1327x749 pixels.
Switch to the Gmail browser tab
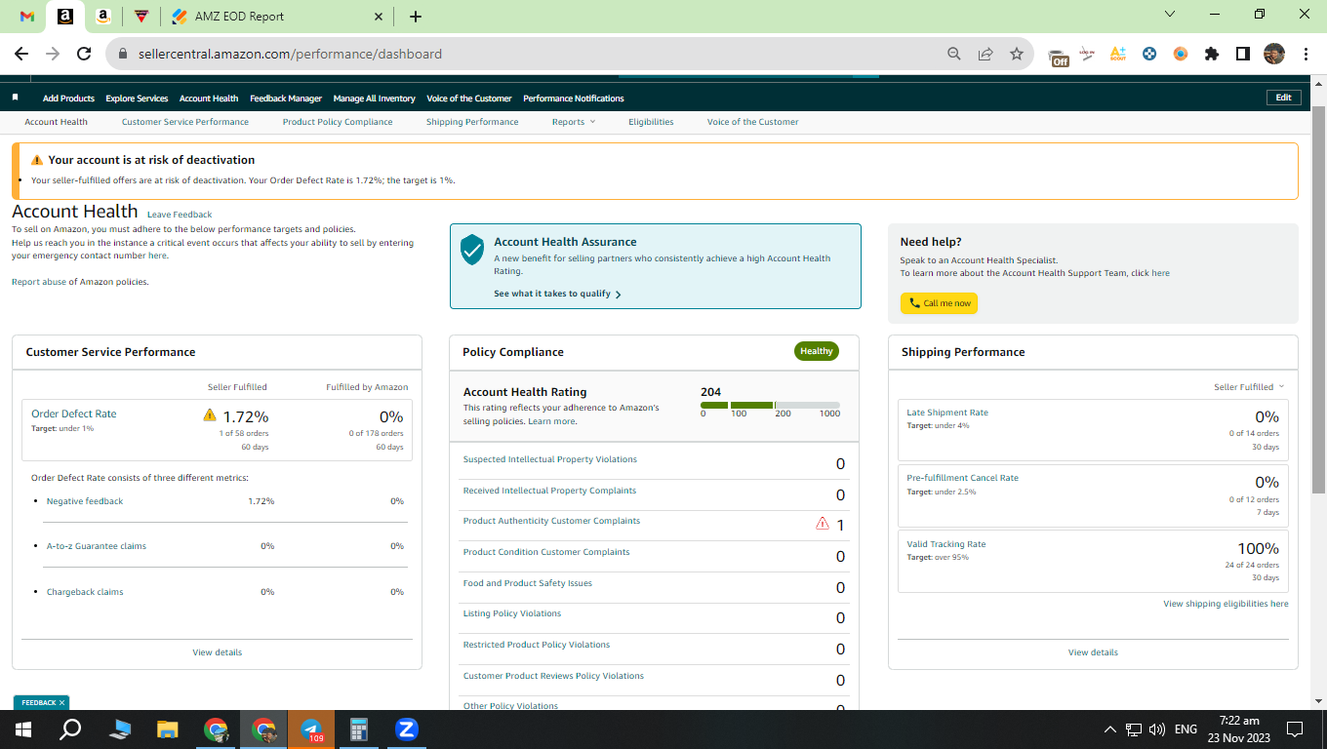[x=26, y=17]
